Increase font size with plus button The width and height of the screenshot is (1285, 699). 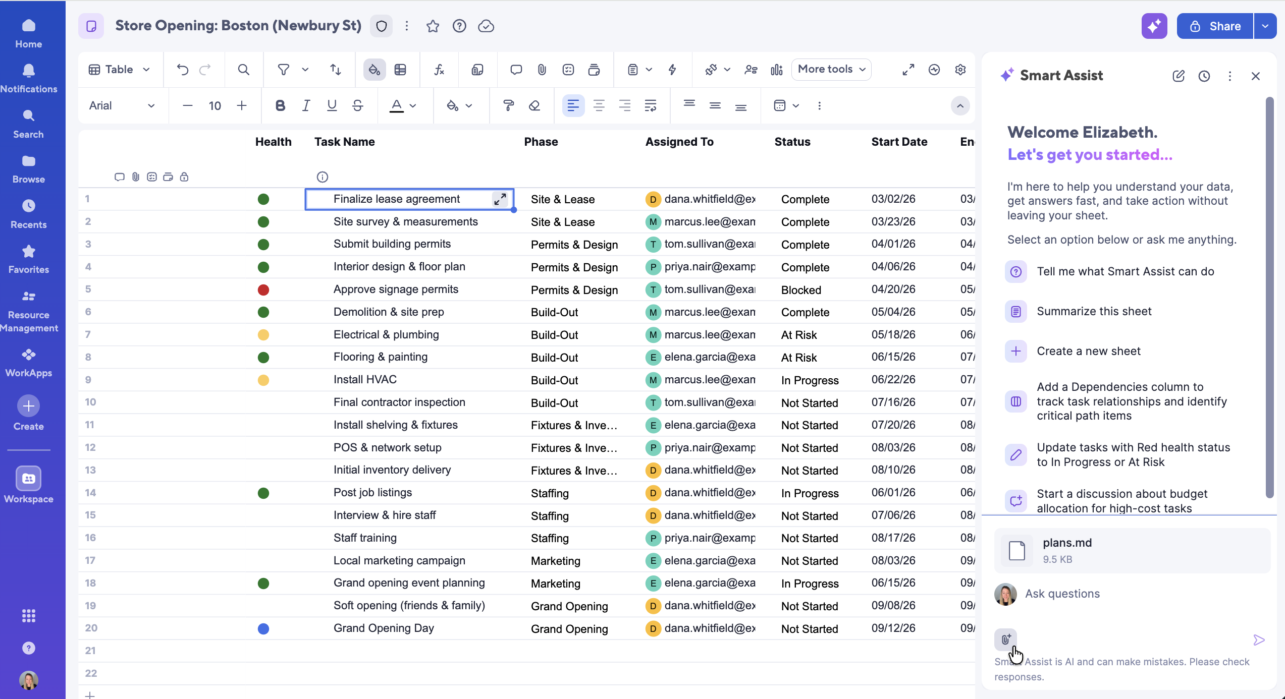(x=242, y=105)
